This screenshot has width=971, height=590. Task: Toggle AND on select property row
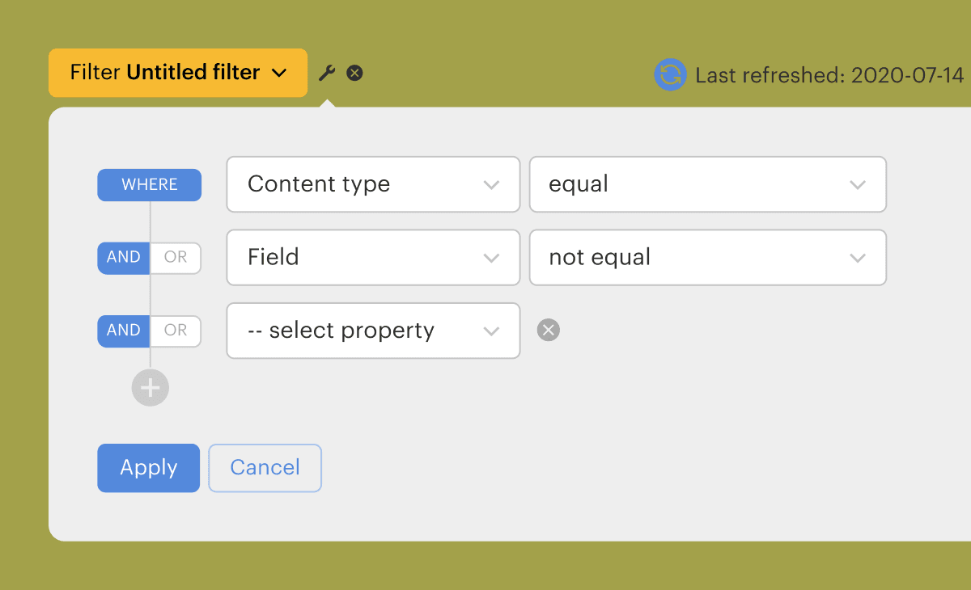(124, 331)
